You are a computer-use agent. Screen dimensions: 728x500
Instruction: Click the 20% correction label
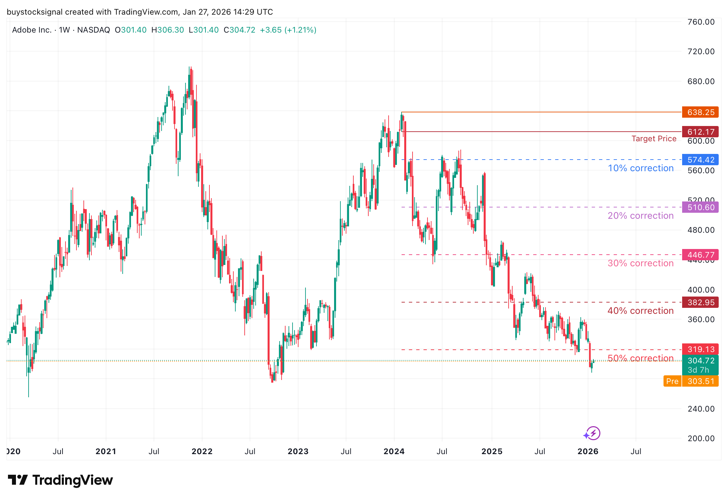coord(640,216)
